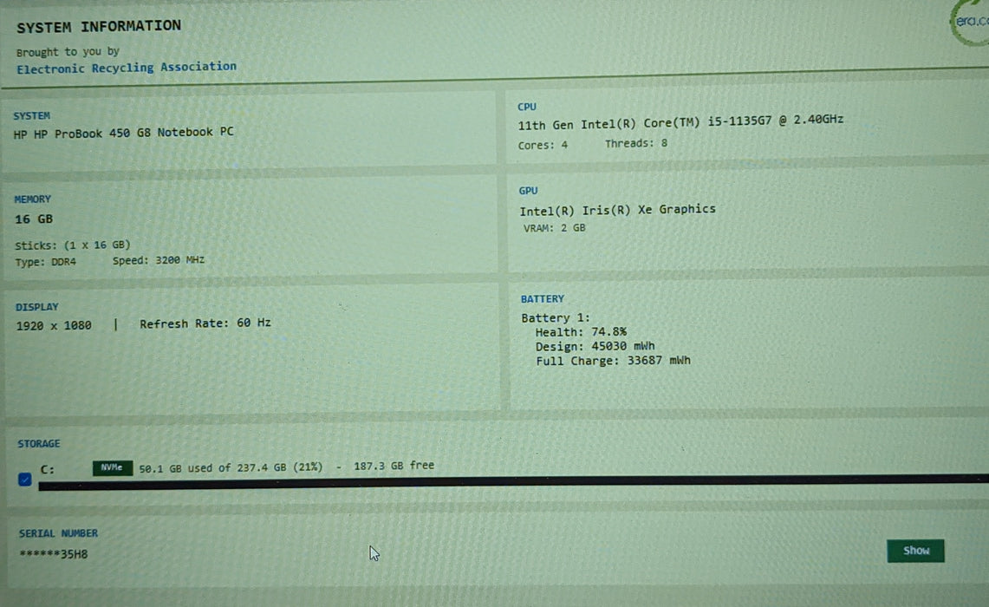Click the MEMORY section heading
Image resolution: width=989 pixels, height=607 pixels.
[32, 199]
